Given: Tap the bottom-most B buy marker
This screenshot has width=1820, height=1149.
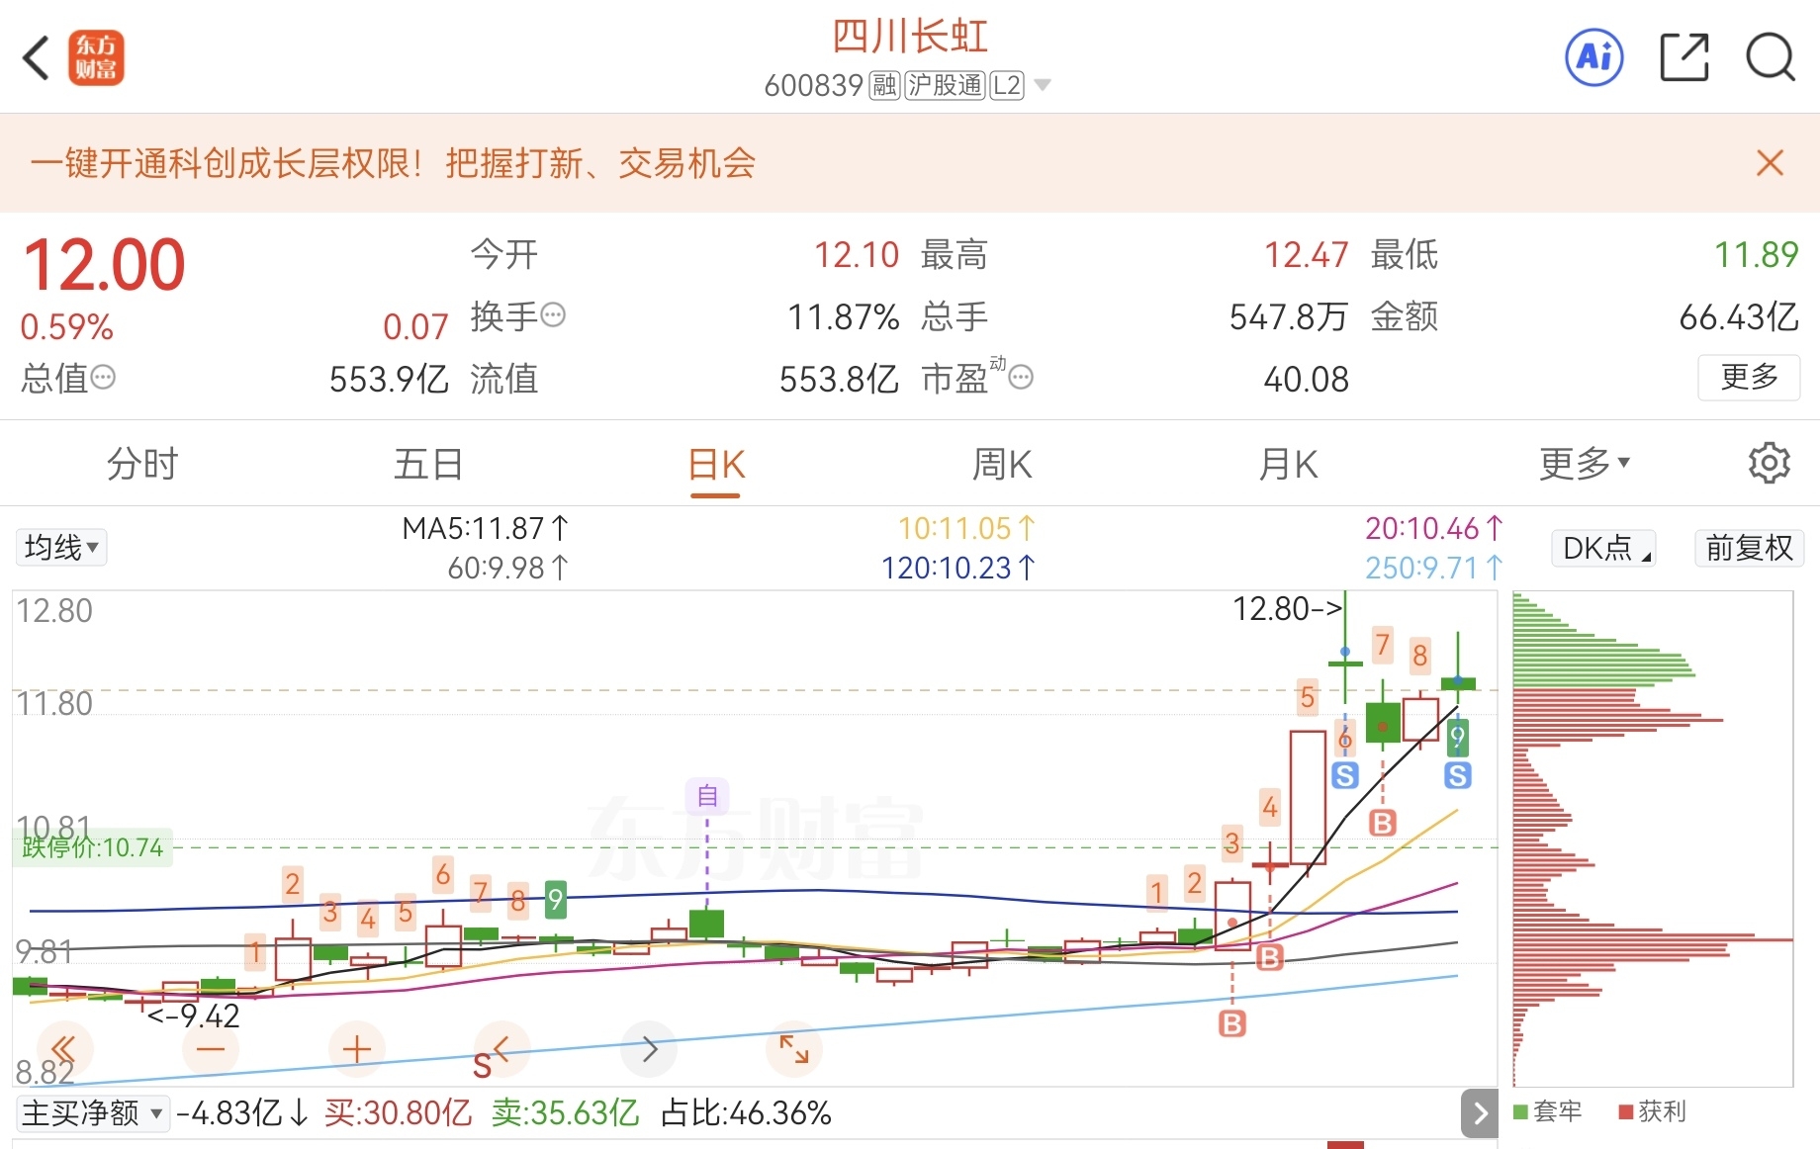Looking at the screenshot, I should pyautogui.click(x=1232, y=1023).
